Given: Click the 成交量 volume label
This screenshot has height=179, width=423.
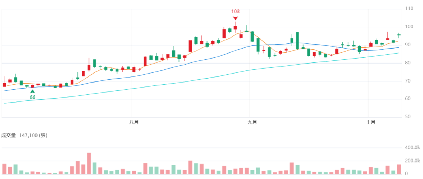Looking at the screenshot, I should click(8, 136).
